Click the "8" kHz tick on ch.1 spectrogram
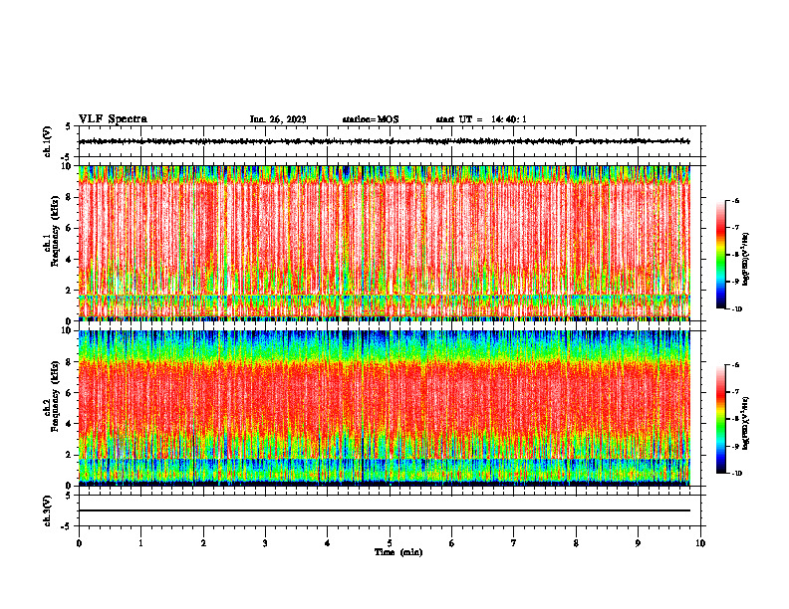Viewport: 789px width, 609px height. coord(70,197)
